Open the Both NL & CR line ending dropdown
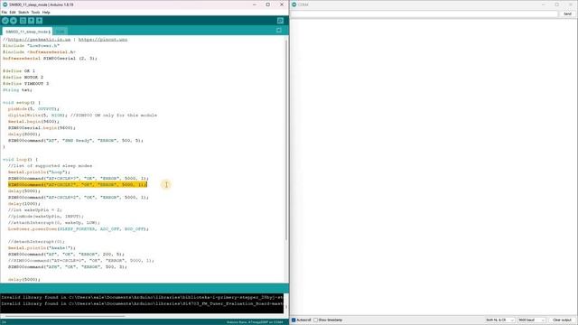Screen dimensions: 578x325 point(499,320)
